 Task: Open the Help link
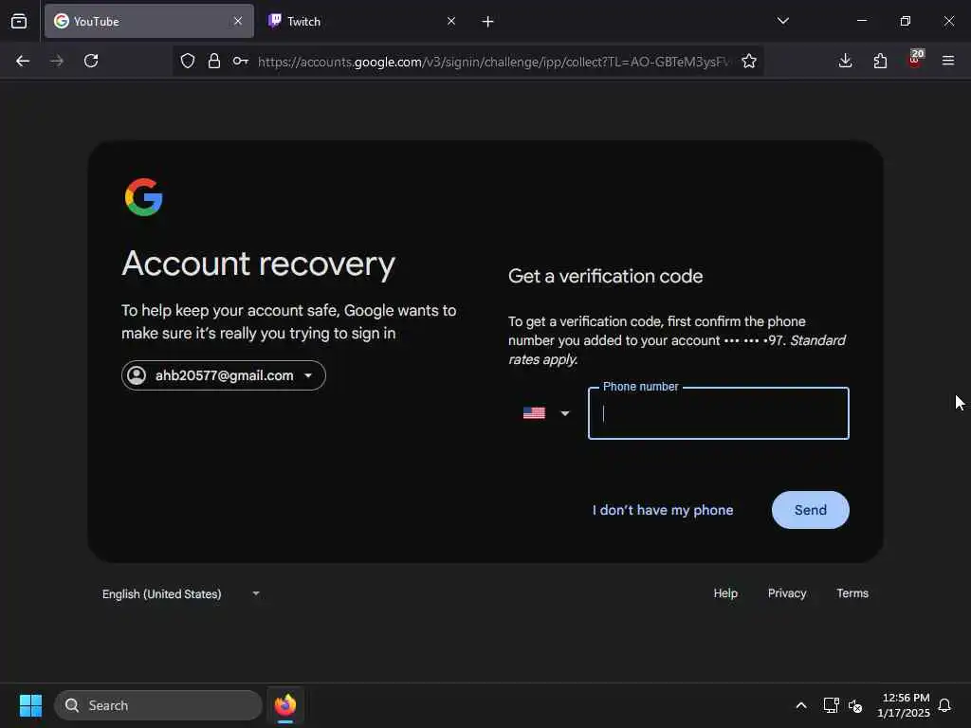[725, 593]
